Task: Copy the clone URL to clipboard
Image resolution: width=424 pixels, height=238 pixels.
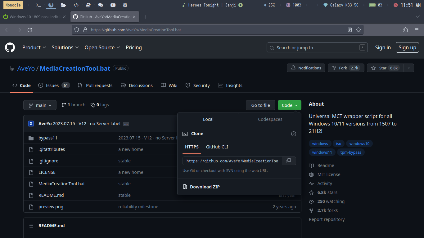Action: pyautogui.click(x=289, y=161)
